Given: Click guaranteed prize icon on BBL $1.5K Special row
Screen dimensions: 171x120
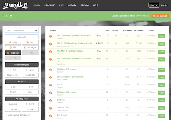Looking at the screenshot, I should (102, 43).
